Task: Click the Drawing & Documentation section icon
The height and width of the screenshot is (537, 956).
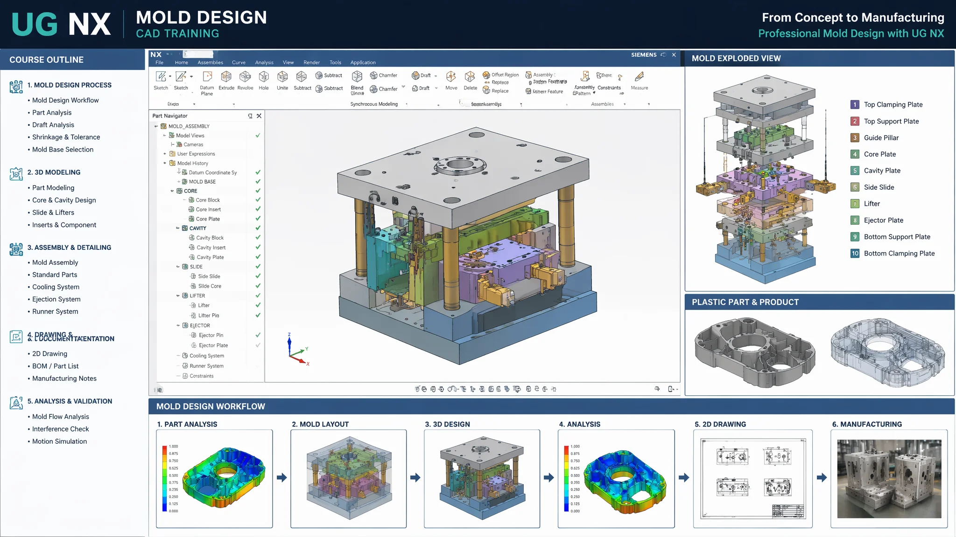Action: tap(16, 337)
